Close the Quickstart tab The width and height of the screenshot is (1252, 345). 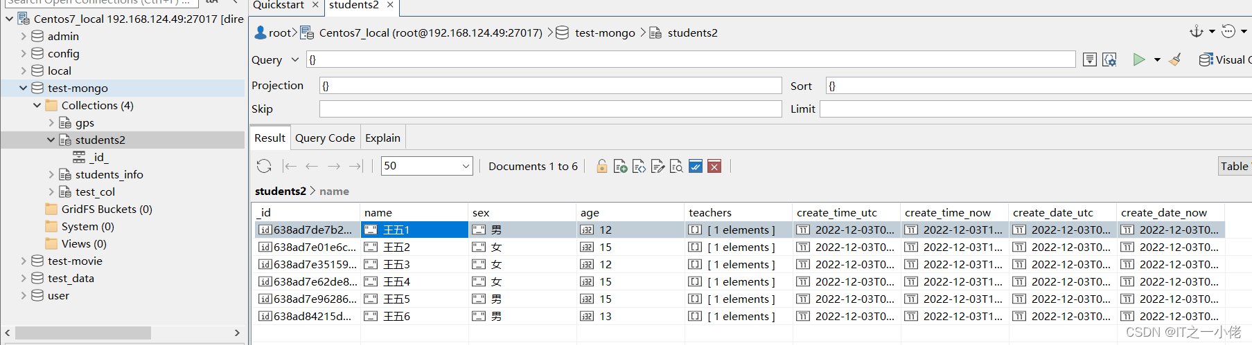(315, 5)
